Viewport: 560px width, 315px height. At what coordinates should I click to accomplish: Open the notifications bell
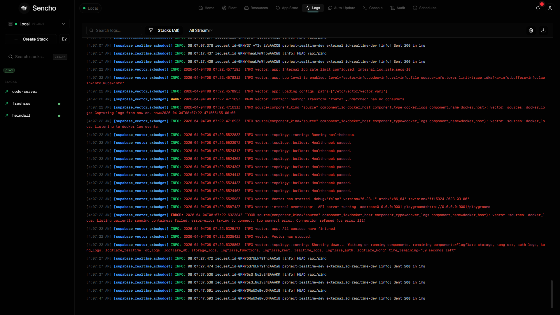(538, 8)
